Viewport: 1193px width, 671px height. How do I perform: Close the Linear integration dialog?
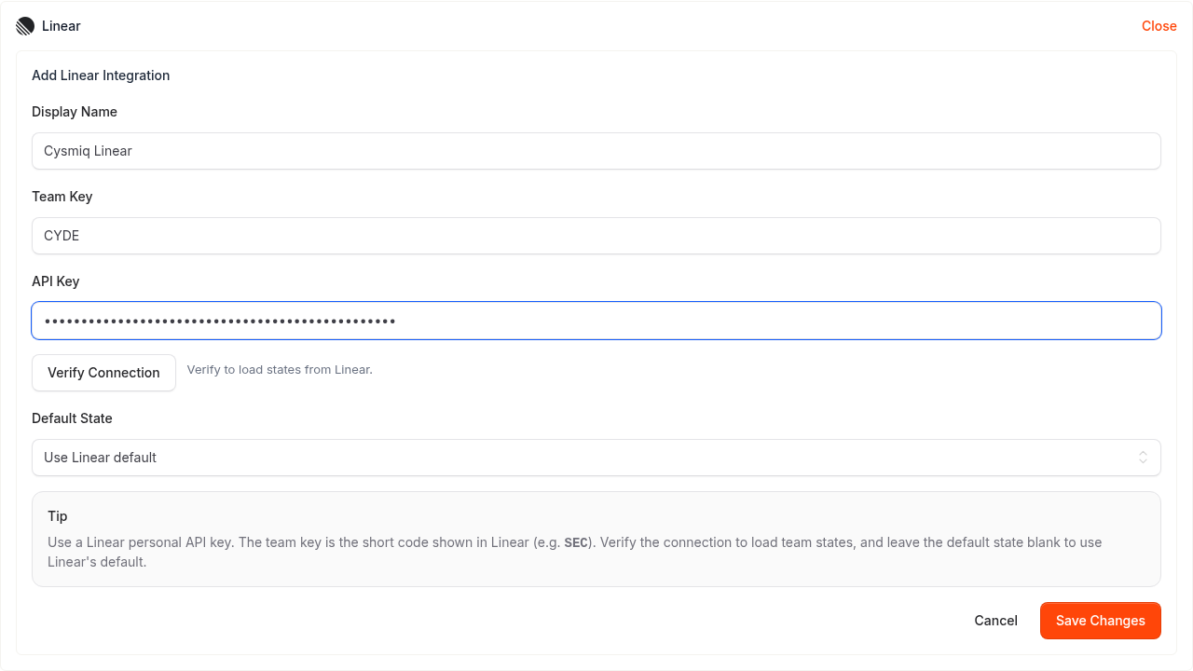coord(1159,25)
